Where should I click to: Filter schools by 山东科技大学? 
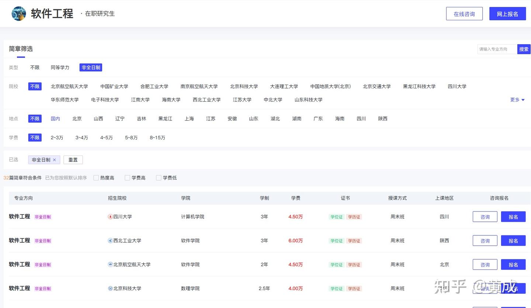point(309,100)
